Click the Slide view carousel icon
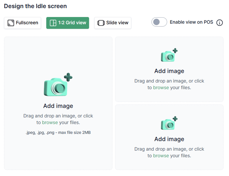The height and width of the screenshot is (176, 229). 101,23
